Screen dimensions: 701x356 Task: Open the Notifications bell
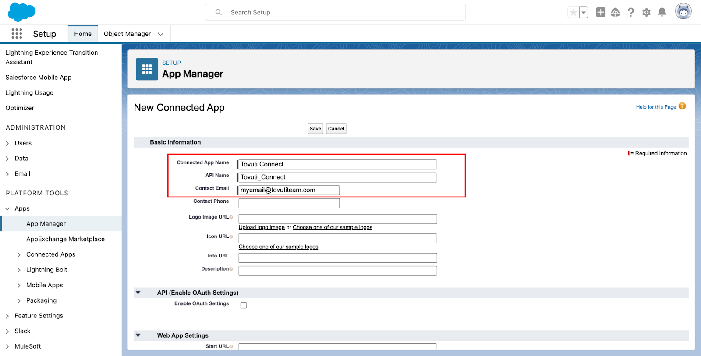point(662,12)
